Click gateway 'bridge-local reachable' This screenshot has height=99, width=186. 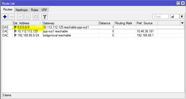(x=57, y=35)
